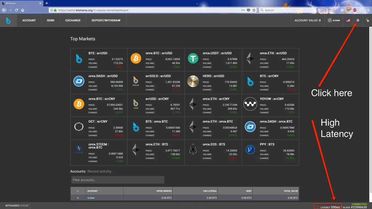Toggle the star for the a-new account row

pyautogui.click(x=78, y=198)
